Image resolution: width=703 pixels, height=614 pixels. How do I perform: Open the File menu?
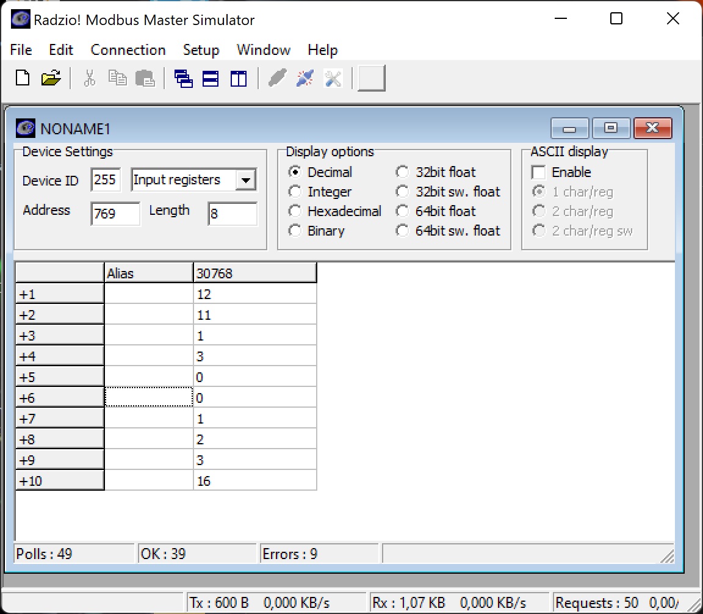point(21,49)
